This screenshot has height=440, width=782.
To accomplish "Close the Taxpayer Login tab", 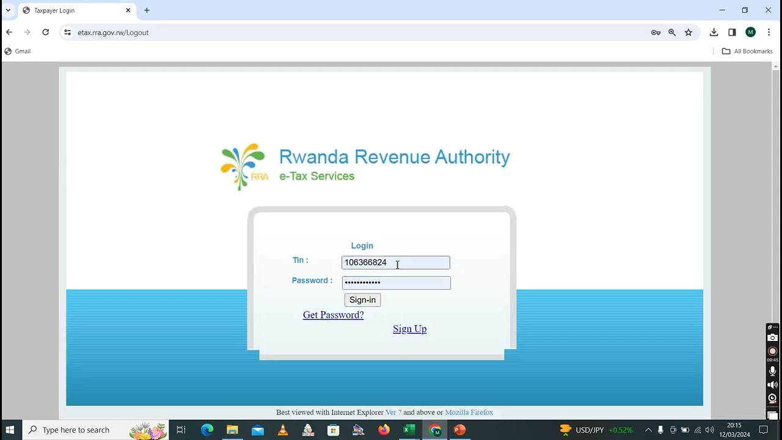I will [x=128, y=10].
